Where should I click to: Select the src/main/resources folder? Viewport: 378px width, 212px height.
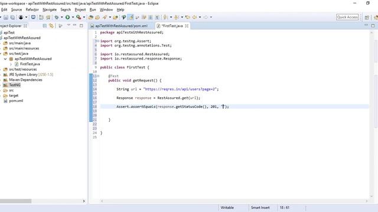24,48
